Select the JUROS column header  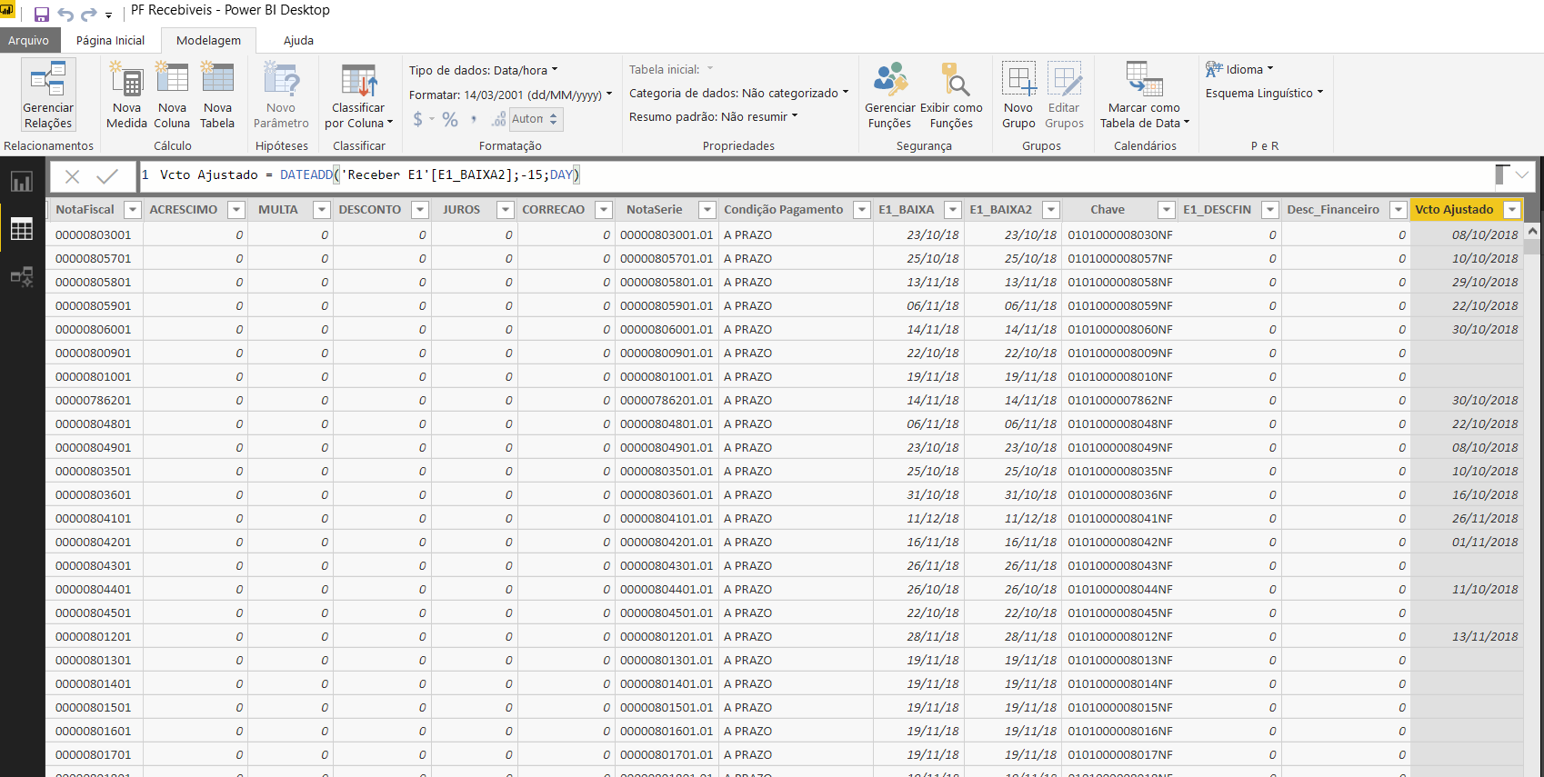point(461,210)
